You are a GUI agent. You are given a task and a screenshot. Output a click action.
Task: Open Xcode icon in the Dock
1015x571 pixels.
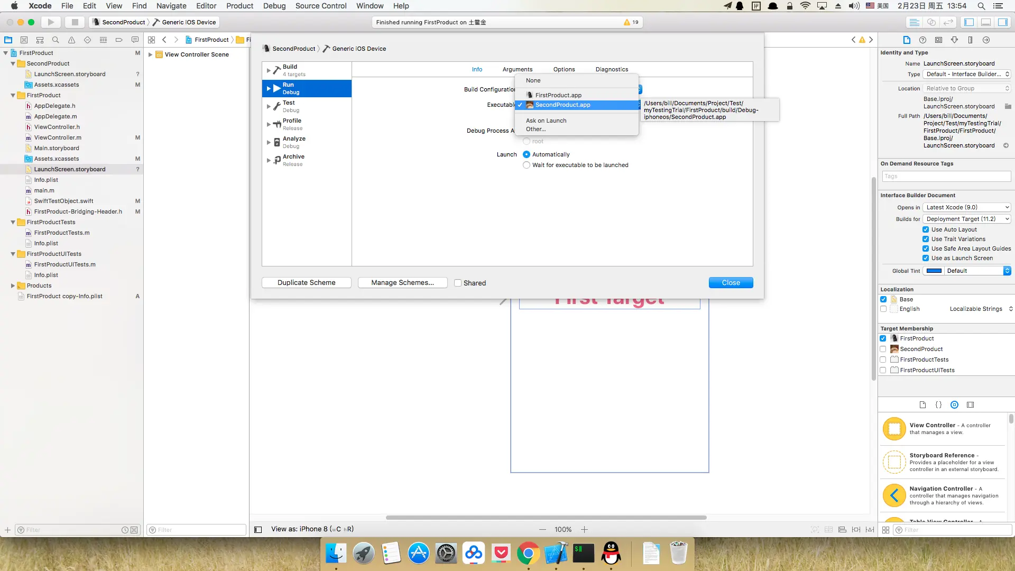[556, 554]
